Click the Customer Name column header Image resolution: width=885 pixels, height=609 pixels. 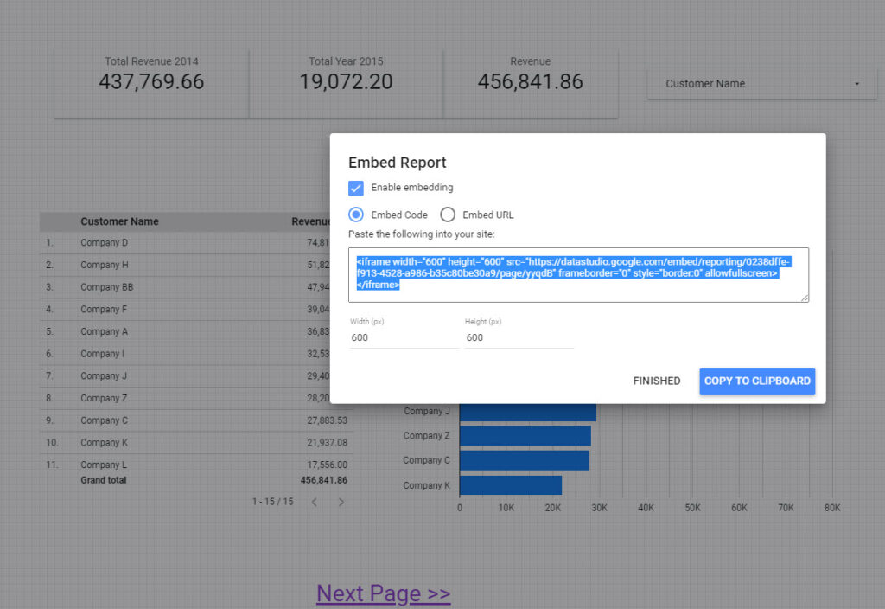pyautogui.click(x=119, y=221)
